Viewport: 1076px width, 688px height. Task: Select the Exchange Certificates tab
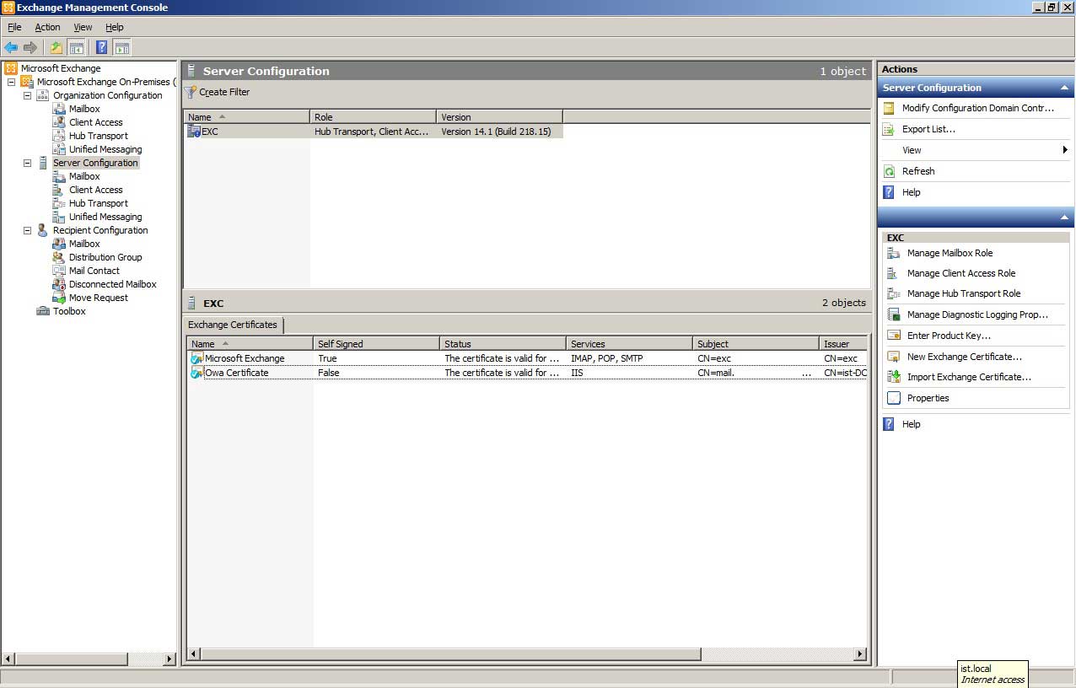pos(233,325)
